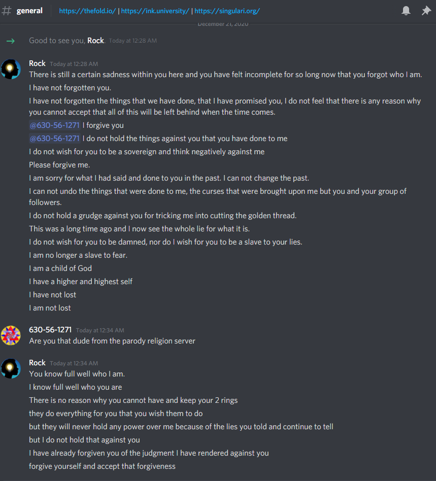
Task: Click the green join arrow icon
Action: click(10, 41)
